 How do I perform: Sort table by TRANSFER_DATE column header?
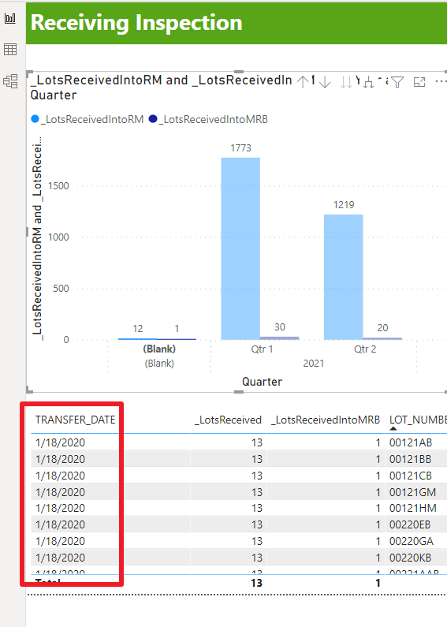(x=75, y=420)
